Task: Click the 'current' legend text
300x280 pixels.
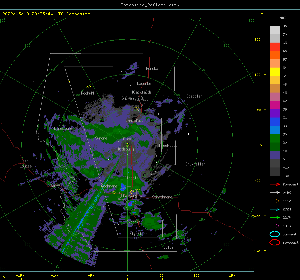Action: (290, 234)
